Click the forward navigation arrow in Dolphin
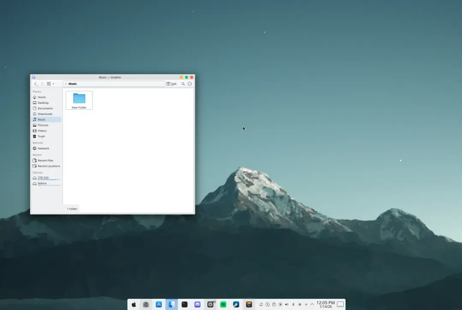The image size is (462, 310). click(x=42, y=84)
